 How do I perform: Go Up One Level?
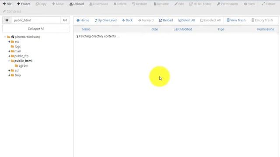pyautogui.click(x=106, y=20)
